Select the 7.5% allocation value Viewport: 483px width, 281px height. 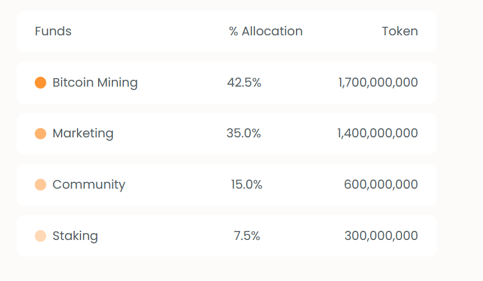click(247, 236)
